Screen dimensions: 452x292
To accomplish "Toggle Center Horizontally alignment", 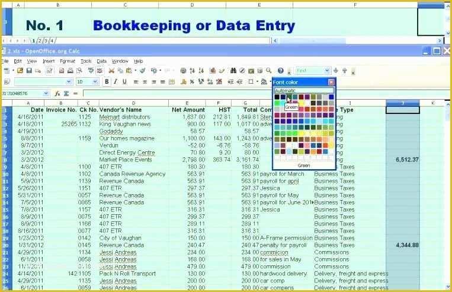I will click(145, 82).
